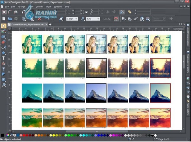Click the yellow tag Names icon
The image size is (191, 142).
tap(130, 12)
